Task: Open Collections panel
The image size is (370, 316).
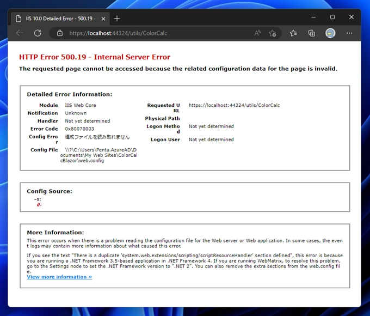Action: [311, 33]
